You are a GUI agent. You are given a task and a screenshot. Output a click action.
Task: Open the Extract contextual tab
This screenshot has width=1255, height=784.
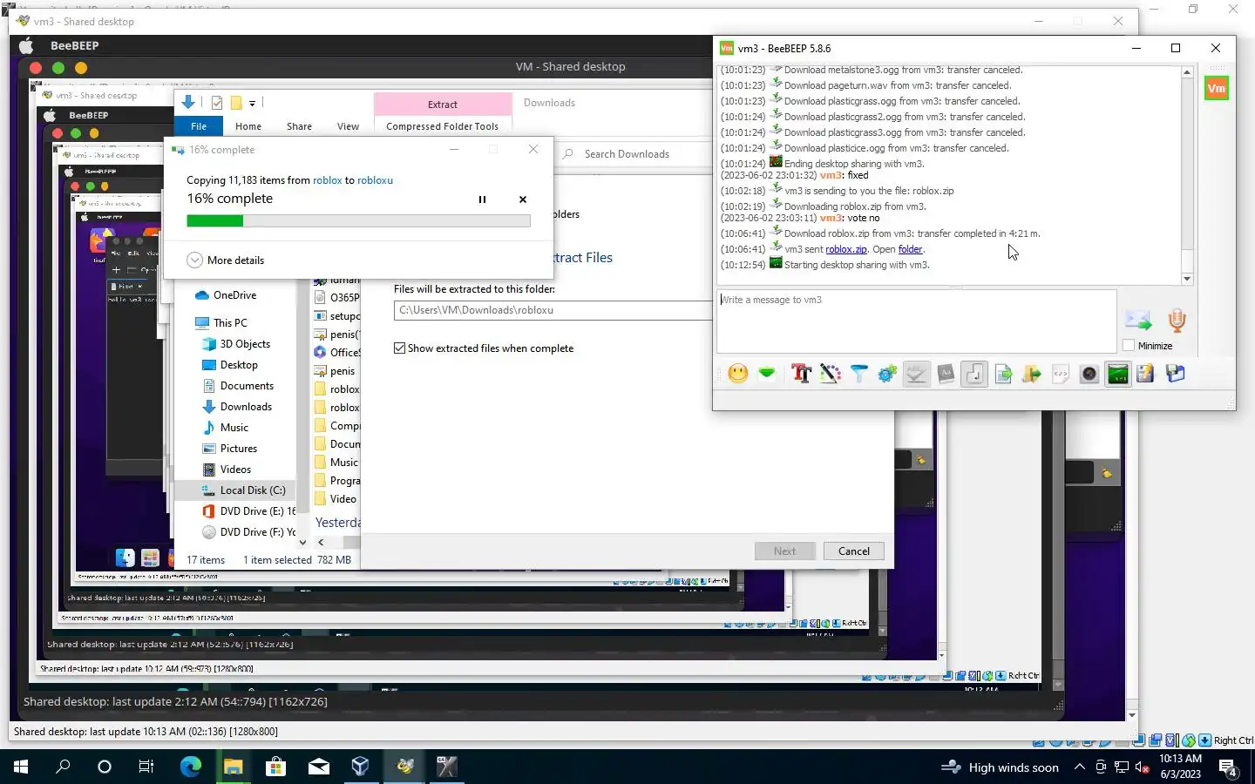(442, 105)
